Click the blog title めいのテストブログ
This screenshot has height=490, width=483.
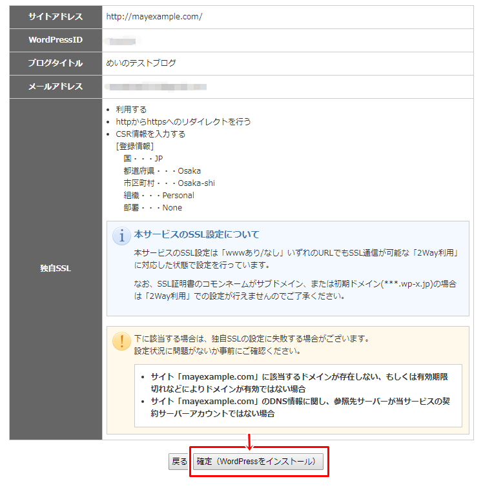[141, 63]
